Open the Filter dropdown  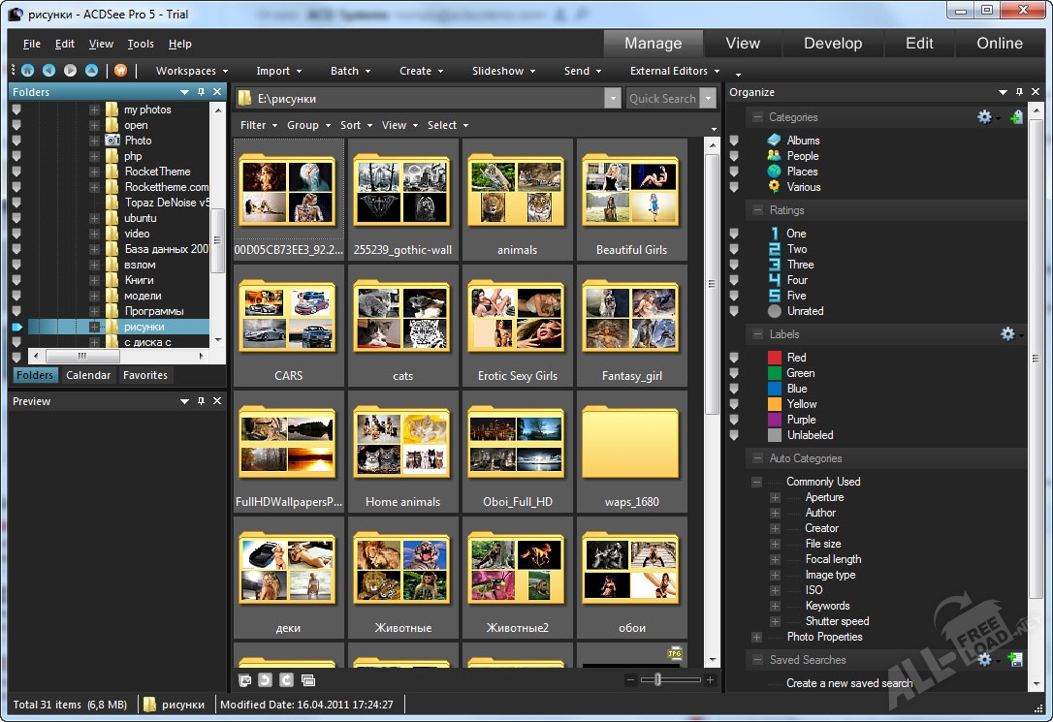tap(258, 125)
